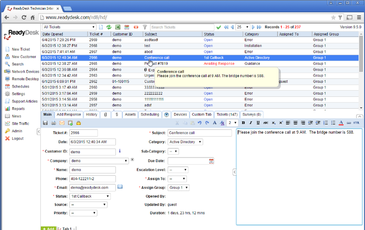Open the All Tickets view dropdown

coord(69,27)
